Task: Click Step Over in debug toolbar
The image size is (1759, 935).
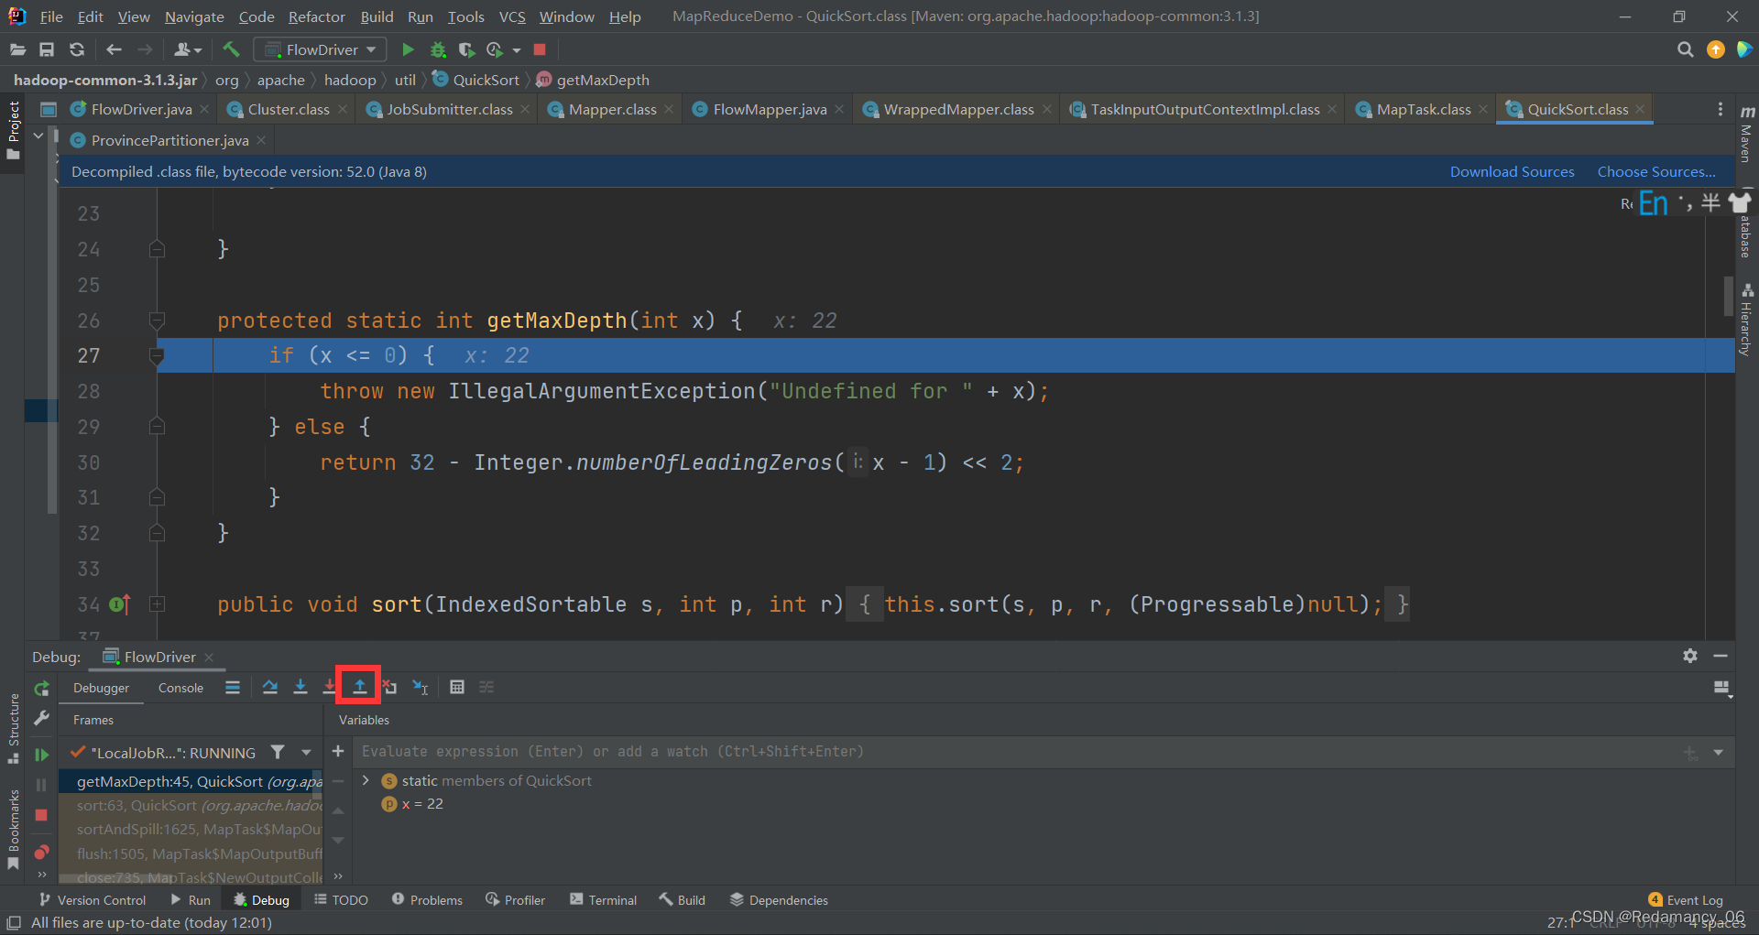Action: 270,687
